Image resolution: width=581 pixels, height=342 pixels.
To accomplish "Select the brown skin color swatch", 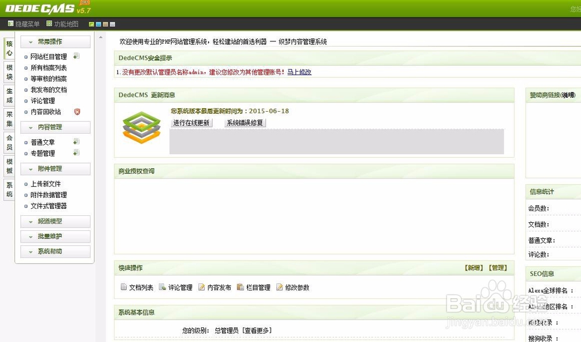I will pyautogui.click(x=105, y=24).
